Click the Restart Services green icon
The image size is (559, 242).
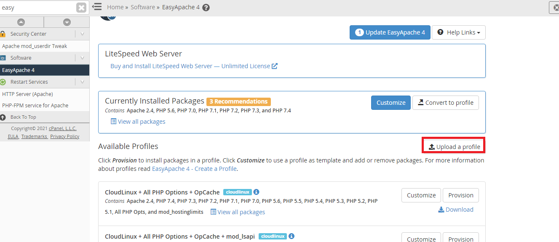click(3, 82)
